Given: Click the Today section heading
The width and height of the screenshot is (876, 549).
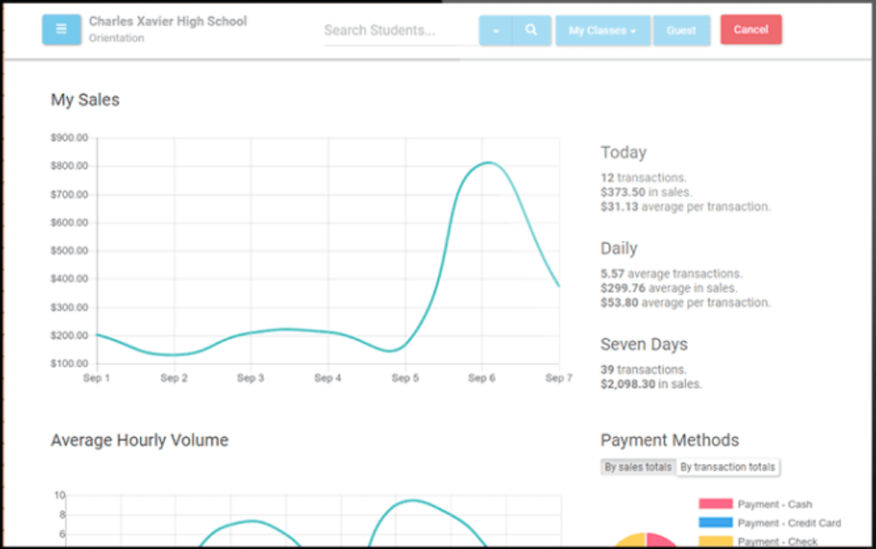Looking at the screenshot, I should (623, 152).
